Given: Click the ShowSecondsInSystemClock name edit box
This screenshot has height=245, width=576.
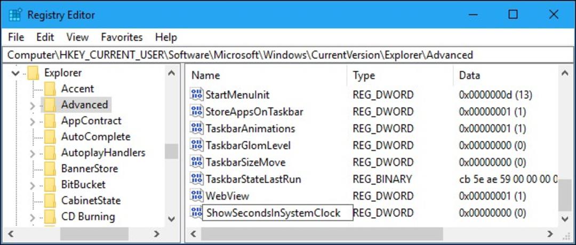Looking at the screenshot, I should coord(278,213).
